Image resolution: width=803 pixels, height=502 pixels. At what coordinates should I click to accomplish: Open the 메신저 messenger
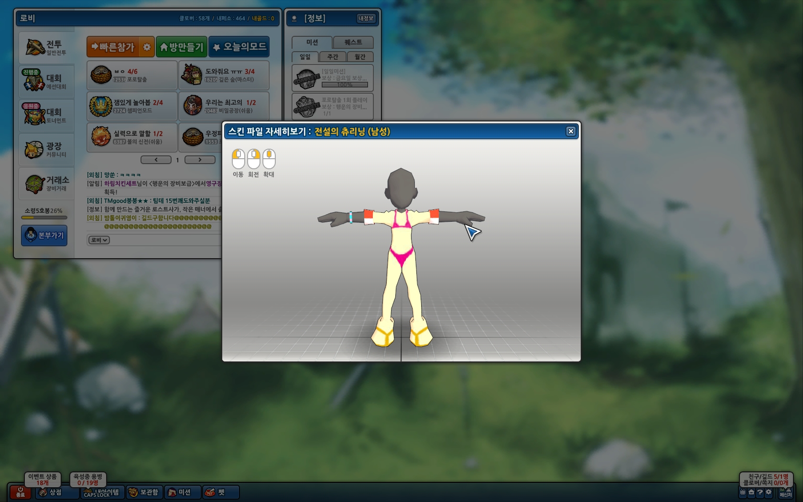tap(785, 492)
